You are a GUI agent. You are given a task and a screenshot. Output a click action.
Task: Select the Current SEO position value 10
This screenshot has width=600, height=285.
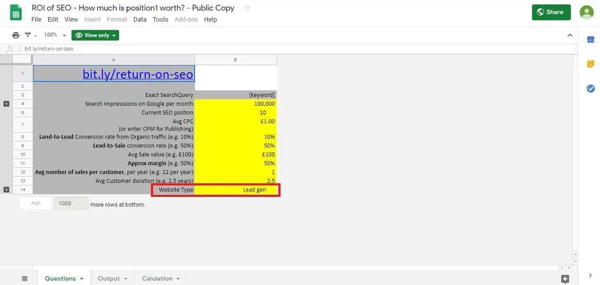[x=236, y=112]
